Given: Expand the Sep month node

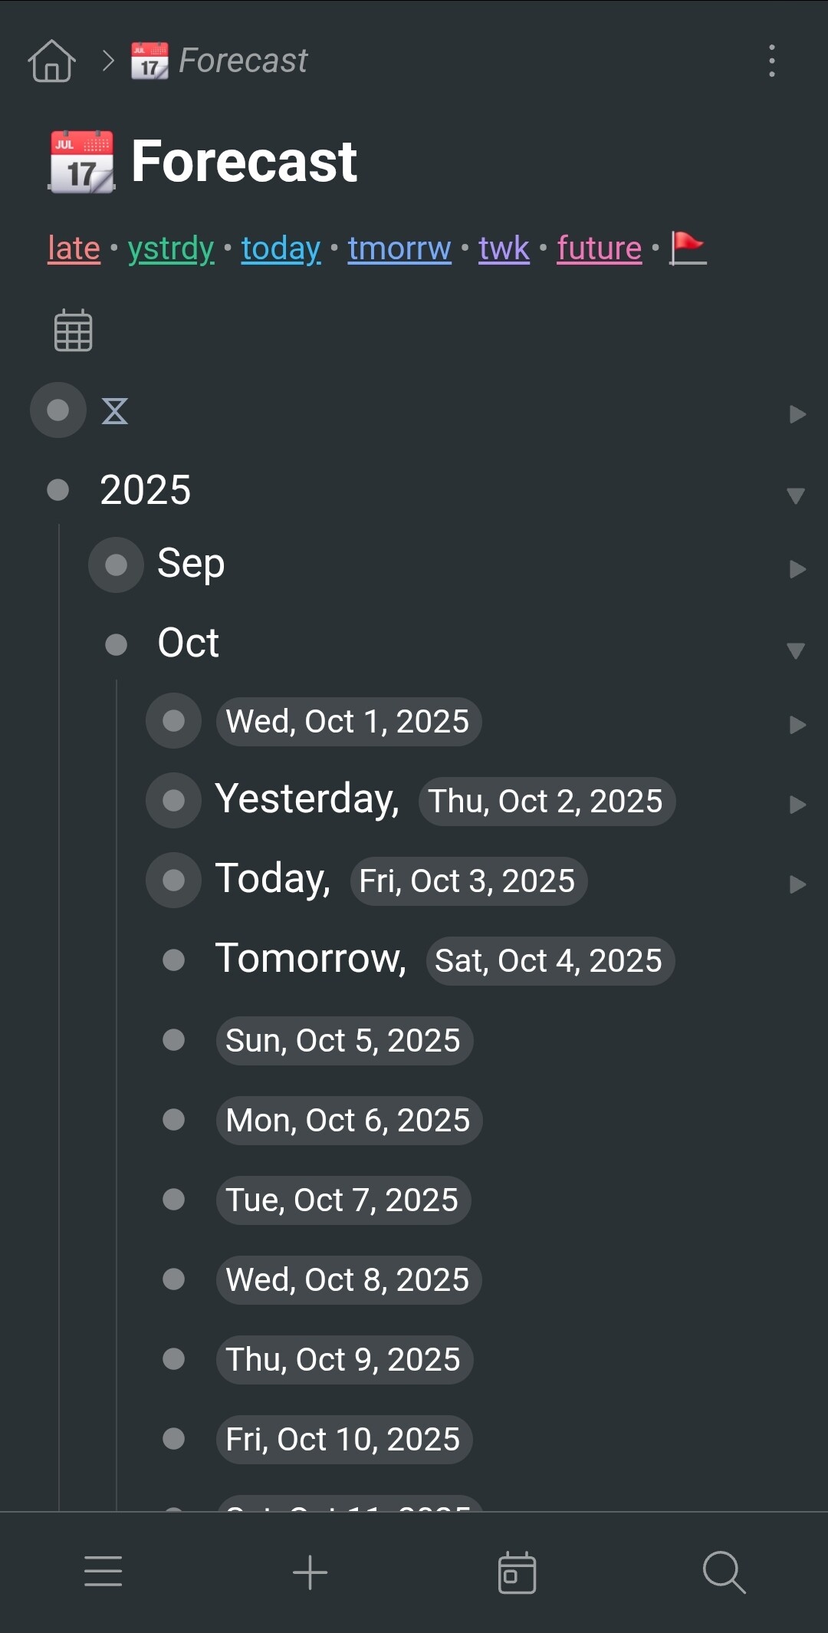Looking at the screenshot, I should pos(797,569).
